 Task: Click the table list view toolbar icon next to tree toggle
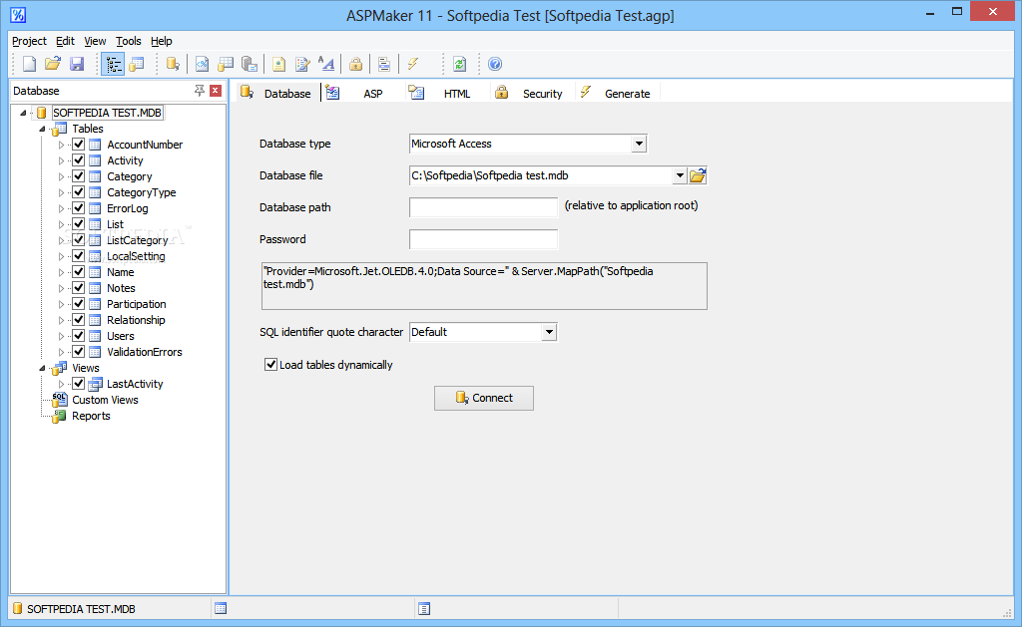tap(136, 64)
